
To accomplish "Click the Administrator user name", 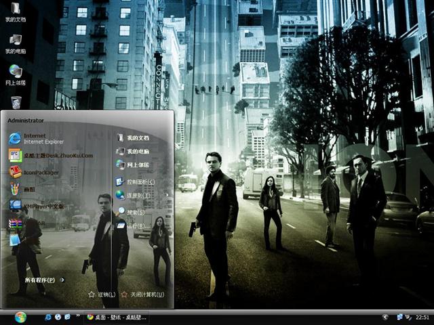I will click(x=26, y=121).
